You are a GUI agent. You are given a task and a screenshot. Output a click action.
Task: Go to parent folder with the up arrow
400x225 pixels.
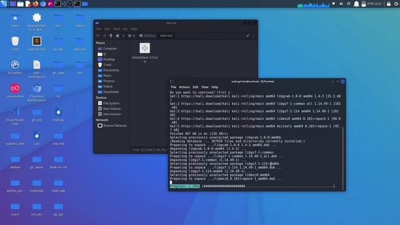(x=111, y=36)
